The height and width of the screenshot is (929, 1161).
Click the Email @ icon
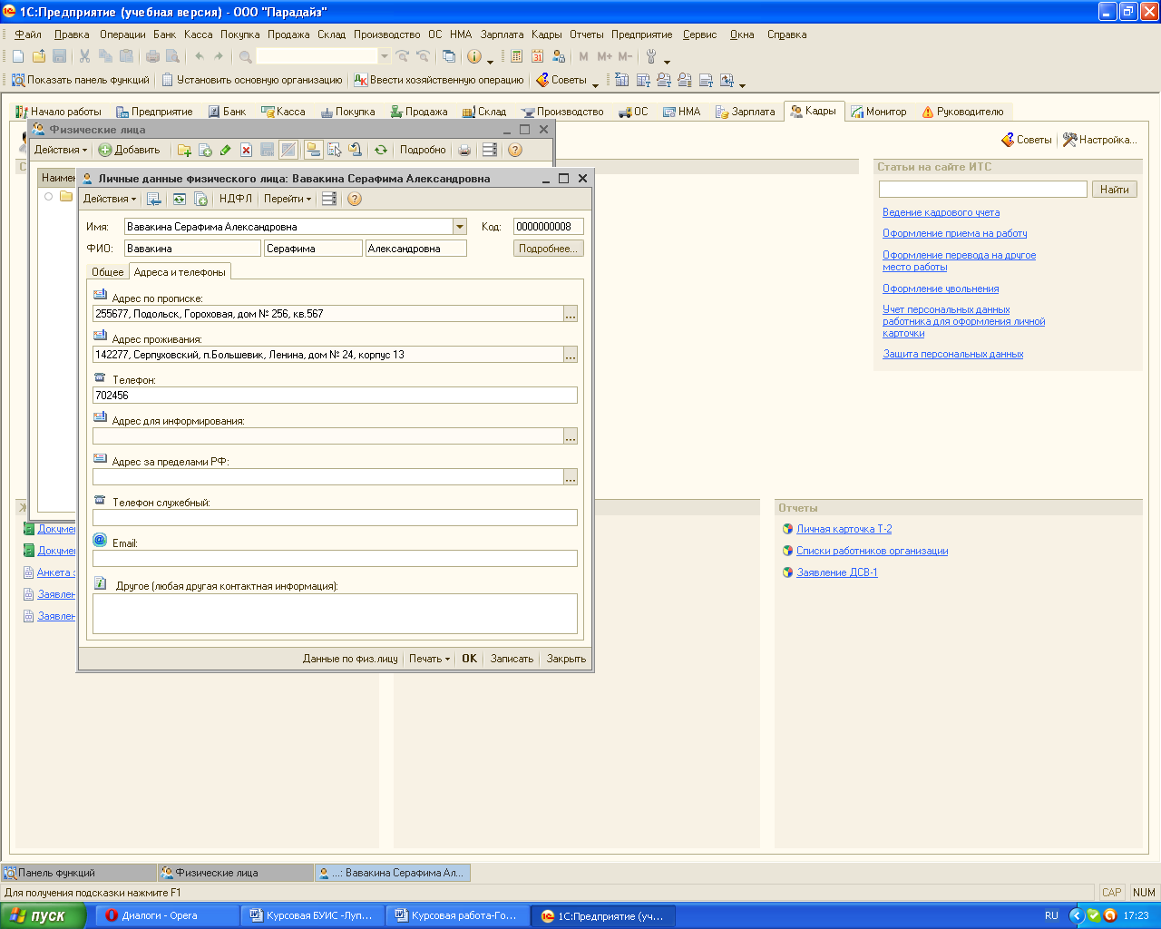[x=101, y=540]
